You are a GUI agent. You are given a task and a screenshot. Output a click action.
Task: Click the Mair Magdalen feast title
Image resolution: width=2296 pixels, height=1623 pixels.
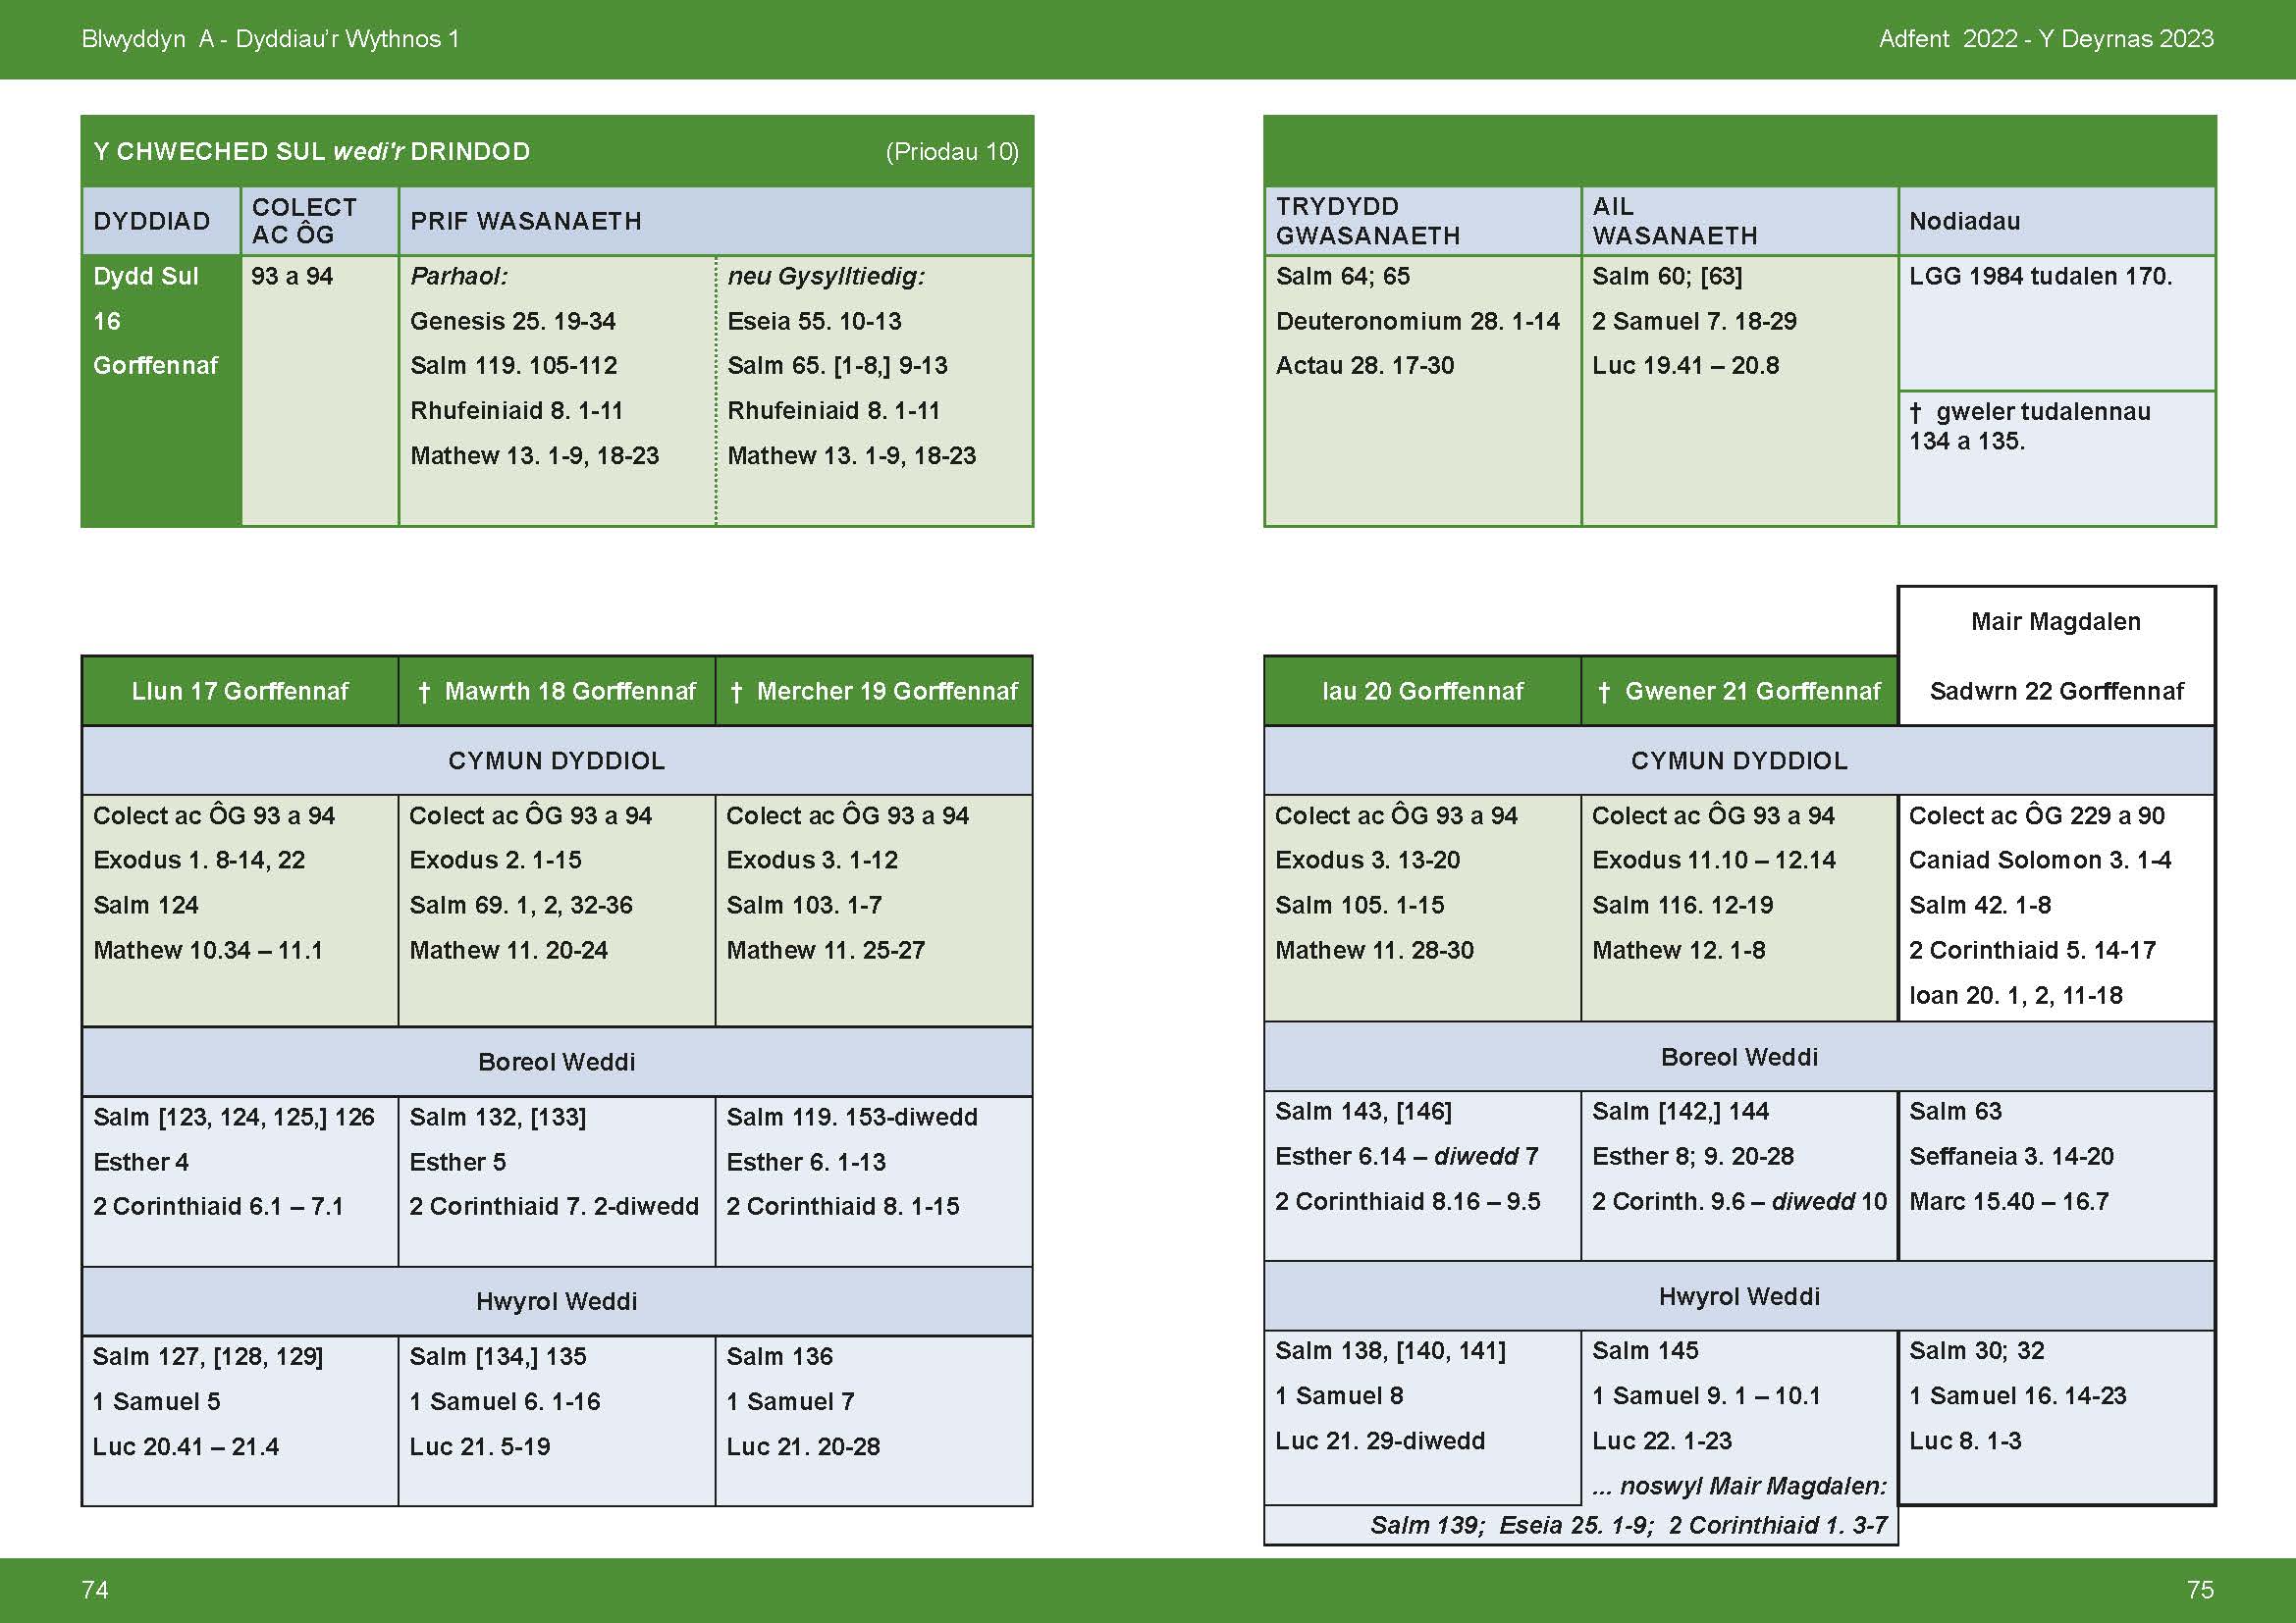[2056, 621]
